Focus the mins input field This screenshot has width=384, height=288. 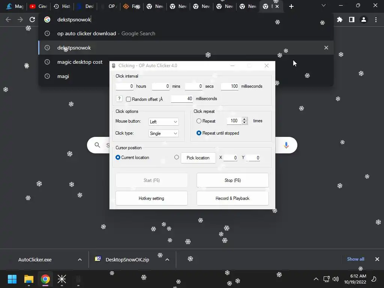(160, 86)
